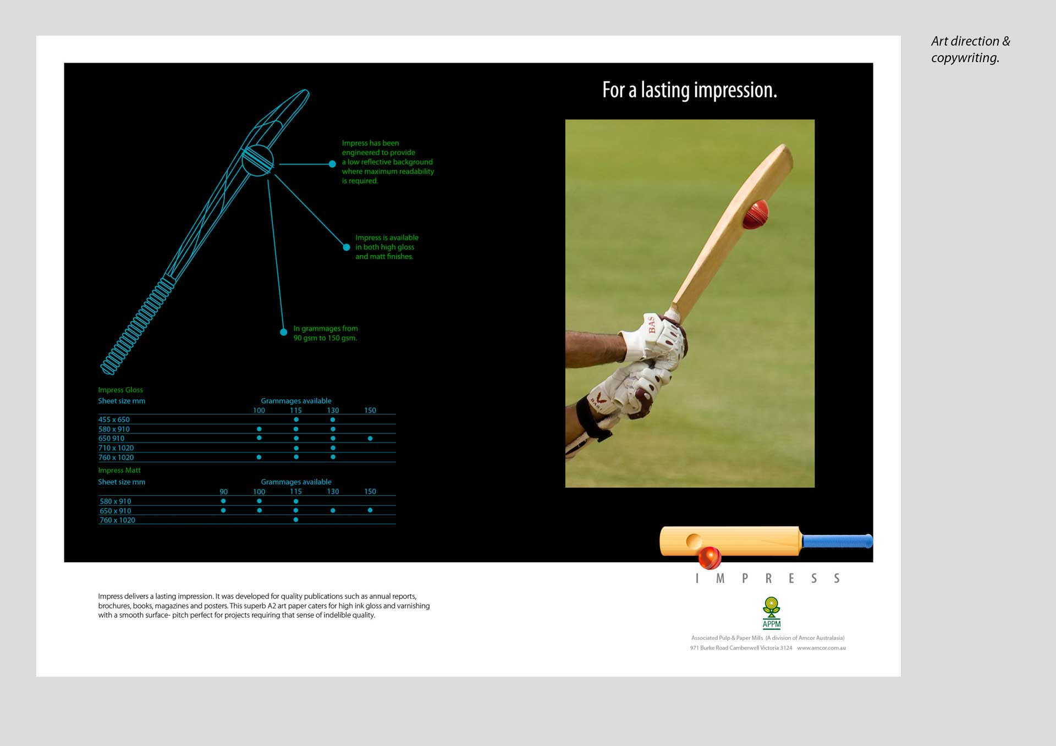Click 'In grammages from 90 gsm' text

[325, 333]
